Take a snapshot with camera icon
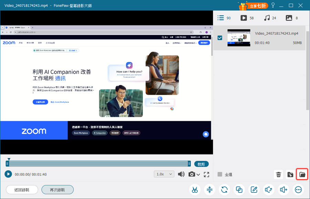The height and width of the screenshot is (199, 310). coord(192,174)
